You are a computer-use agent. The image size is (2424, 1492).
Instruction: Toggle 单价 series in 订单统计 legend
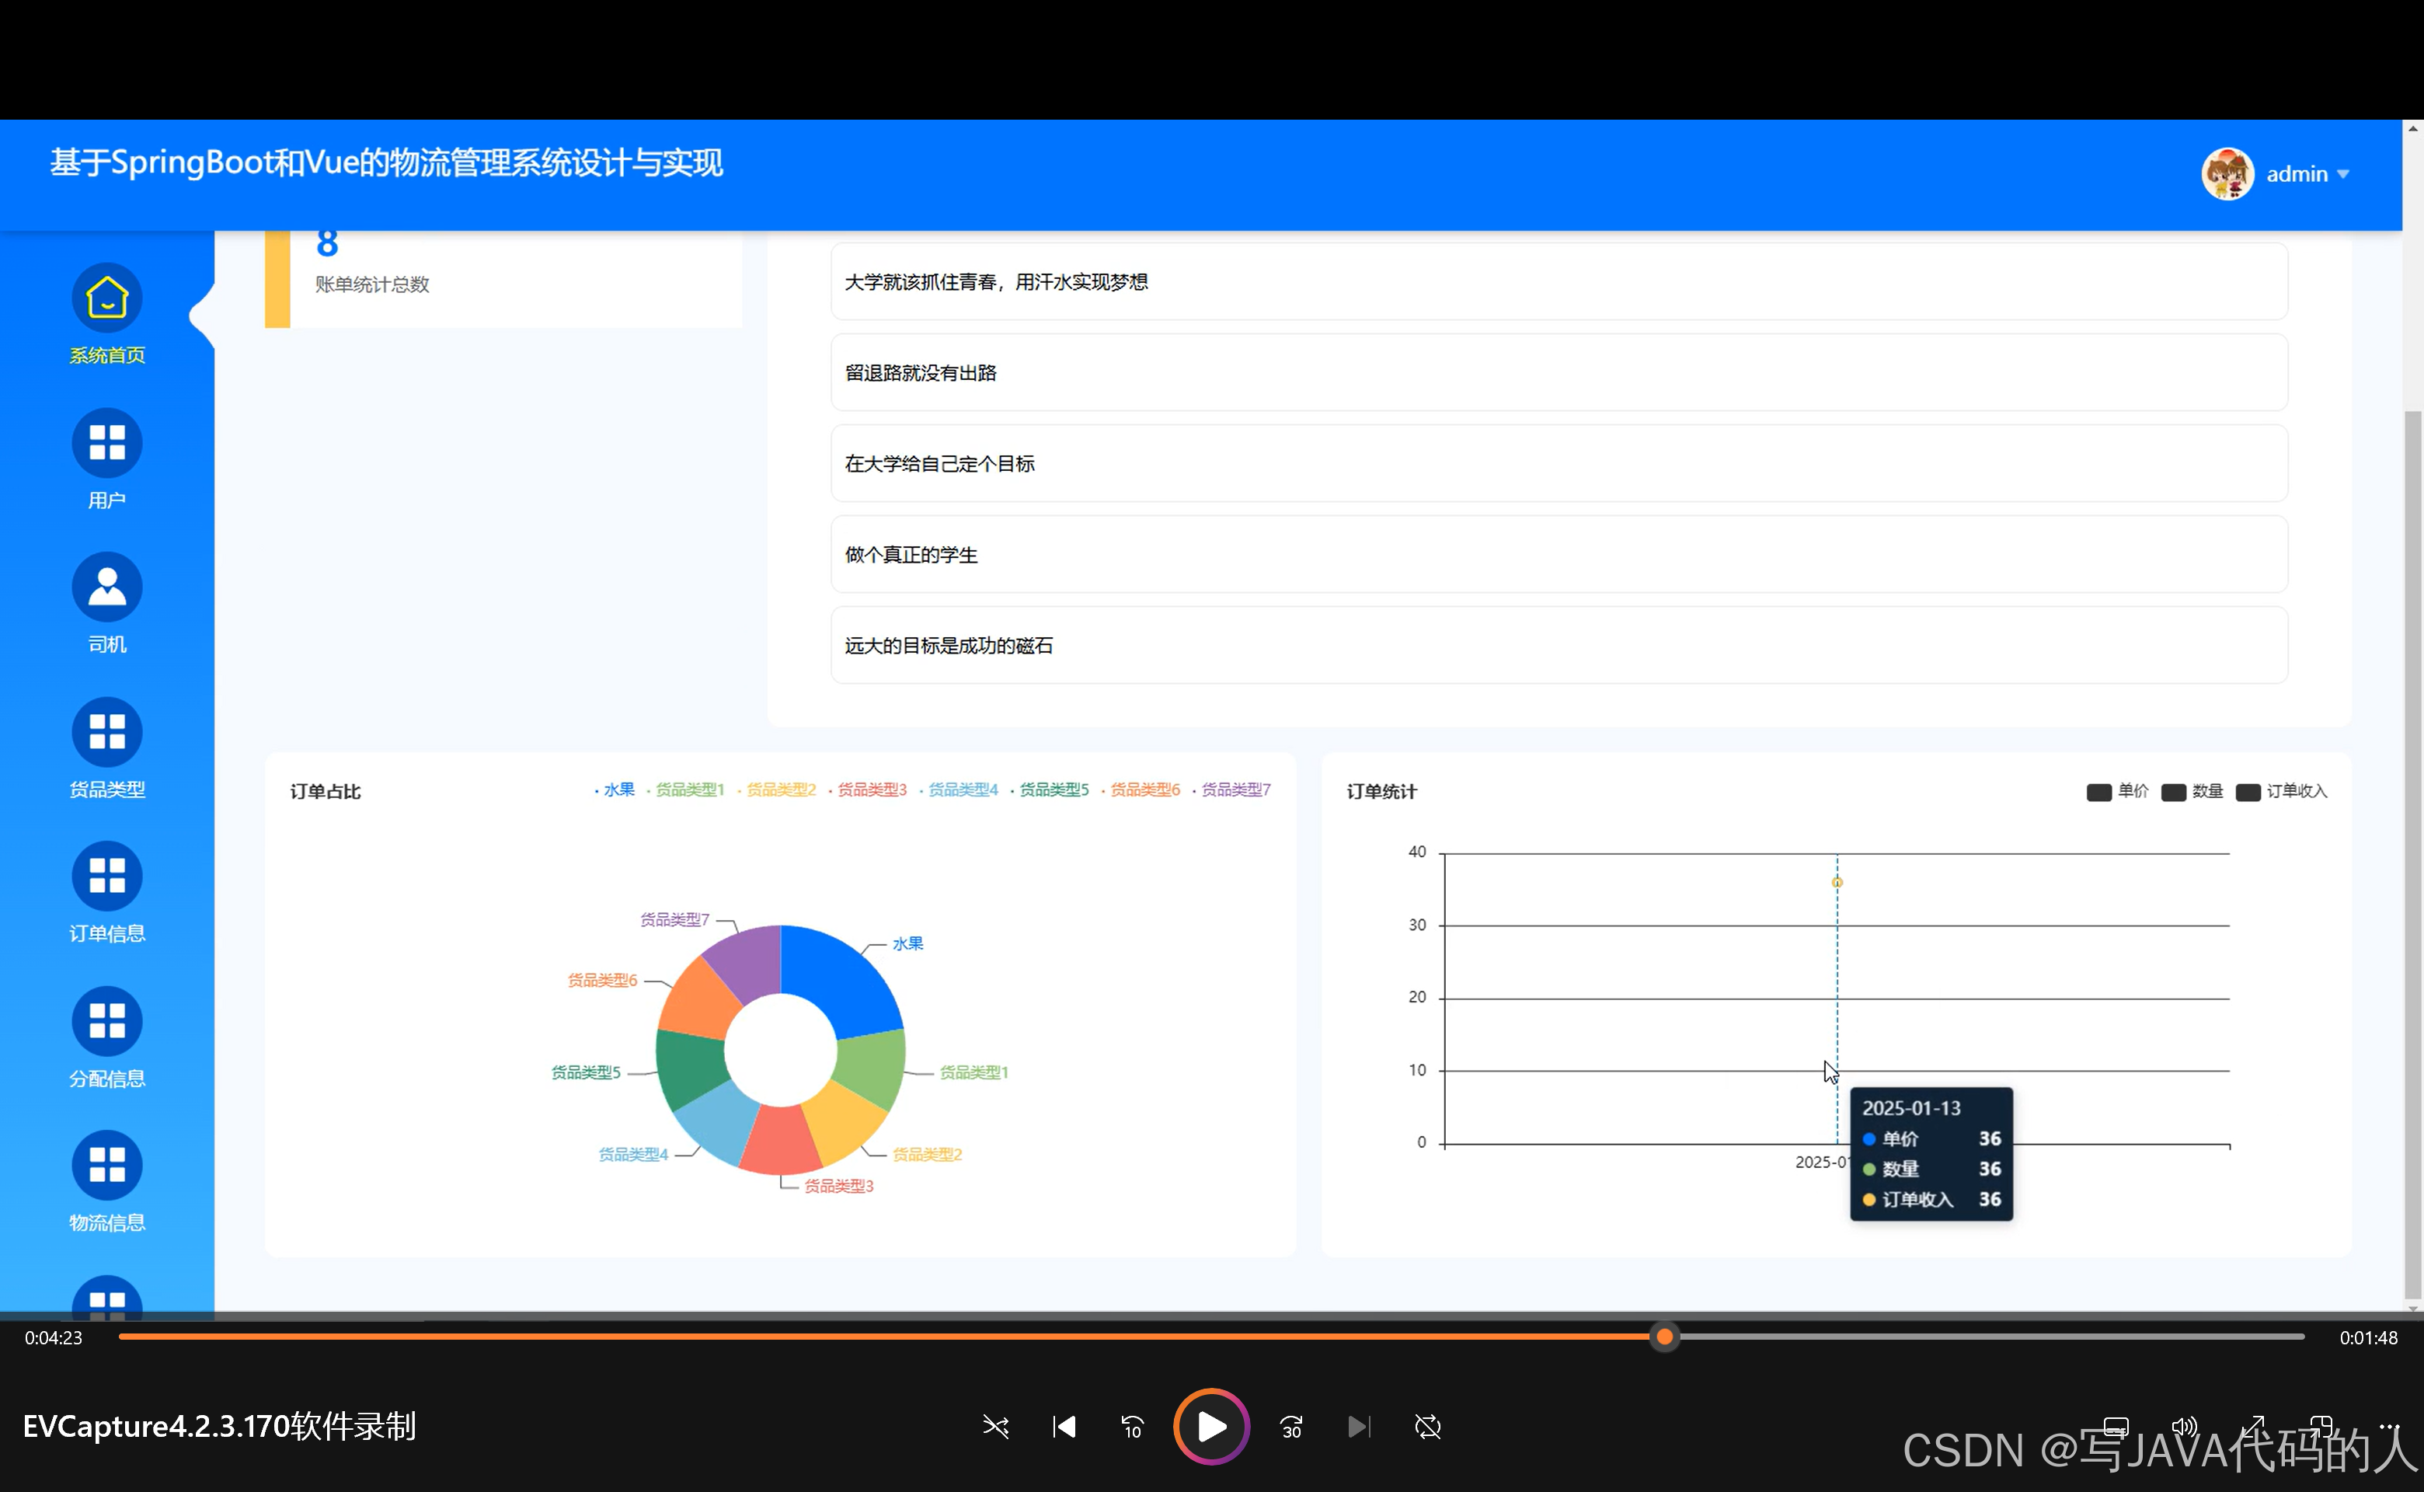pyautogui.click(x=2117, y=791)
